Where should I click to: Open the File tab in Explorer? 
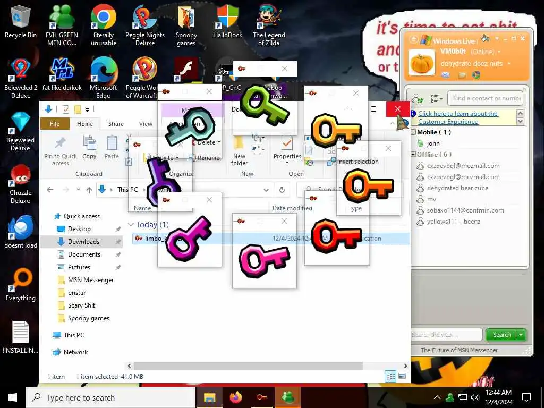coord(55,124)
